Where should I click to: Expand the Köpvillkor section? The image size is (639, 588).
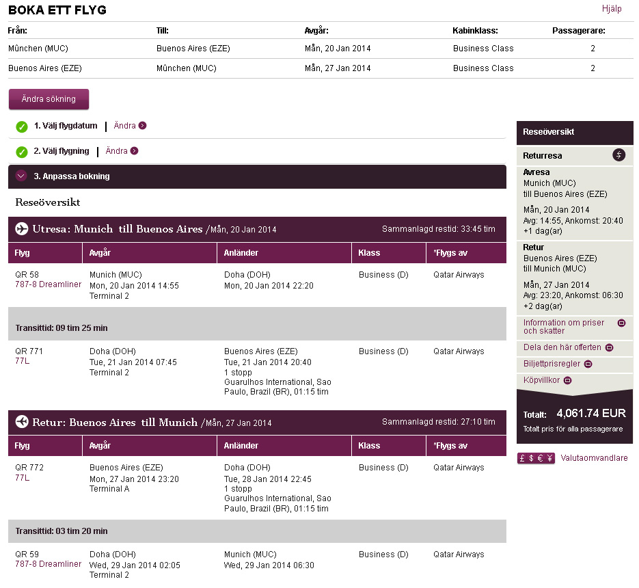pyautogui.click(x=567, y=380)
